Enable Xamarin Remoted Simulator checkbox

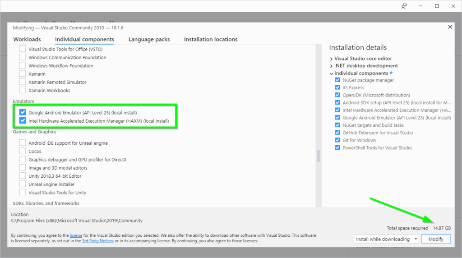[x=23, y=82]
